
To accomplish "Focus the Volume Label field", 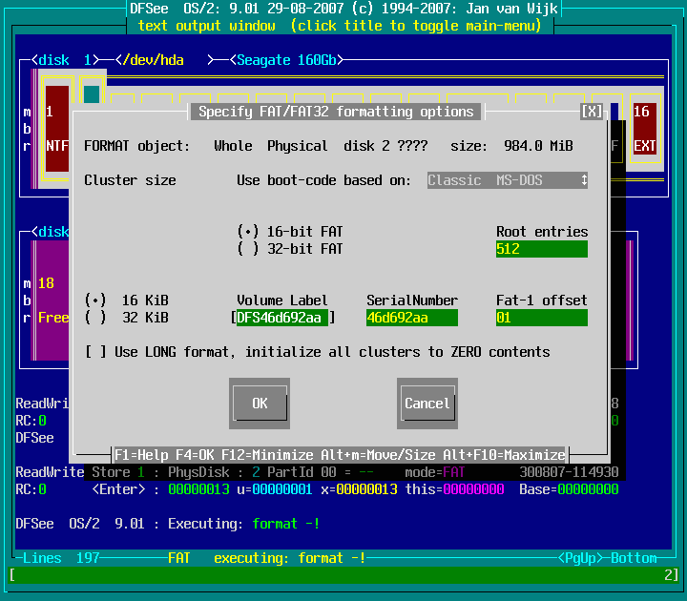I will [x=282, y=318].
